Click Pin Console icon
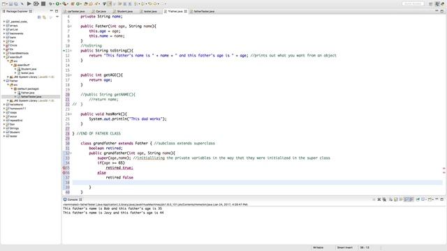447x251 pixels. pos(418,199)
